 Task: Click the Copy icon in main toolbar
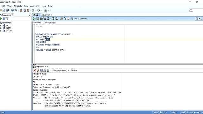[x=24, y=10]
